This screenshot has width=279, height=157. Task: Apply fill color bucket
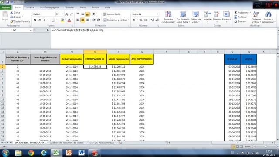[x=62, y=20]
